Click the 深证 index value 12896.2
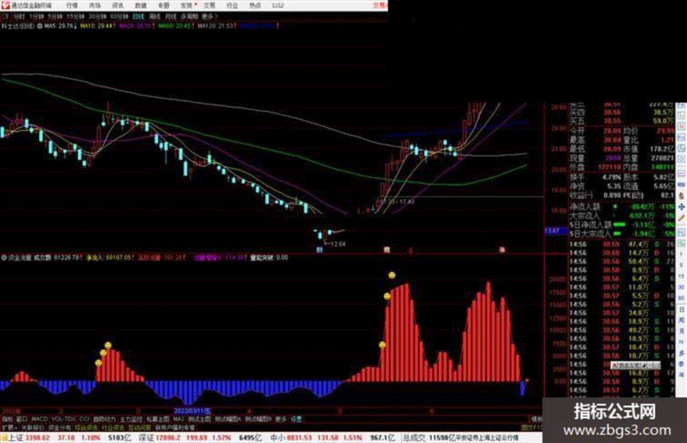Screen dimensions: 687x443 168,438
